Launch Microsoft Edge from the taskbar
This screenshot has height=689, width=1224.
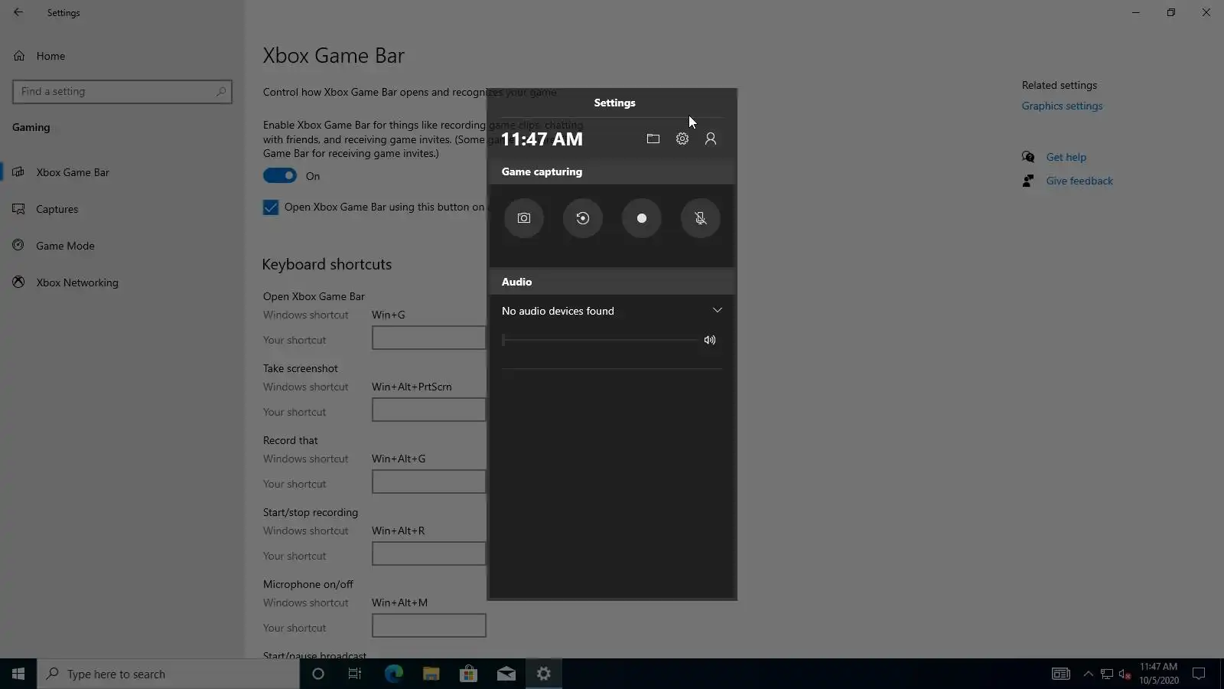(393, 674)
